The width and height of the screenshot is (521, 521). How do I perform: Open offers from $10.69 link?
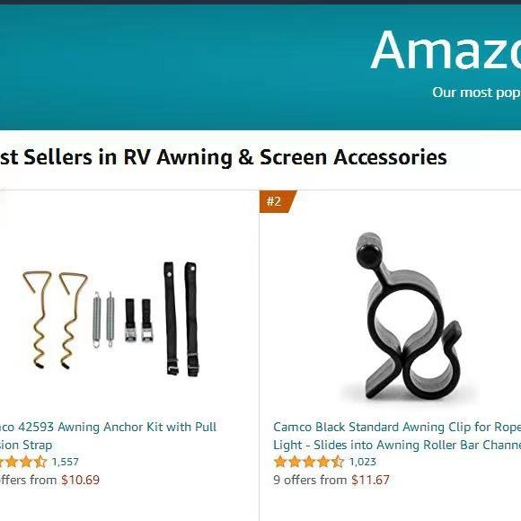point(49,480)
